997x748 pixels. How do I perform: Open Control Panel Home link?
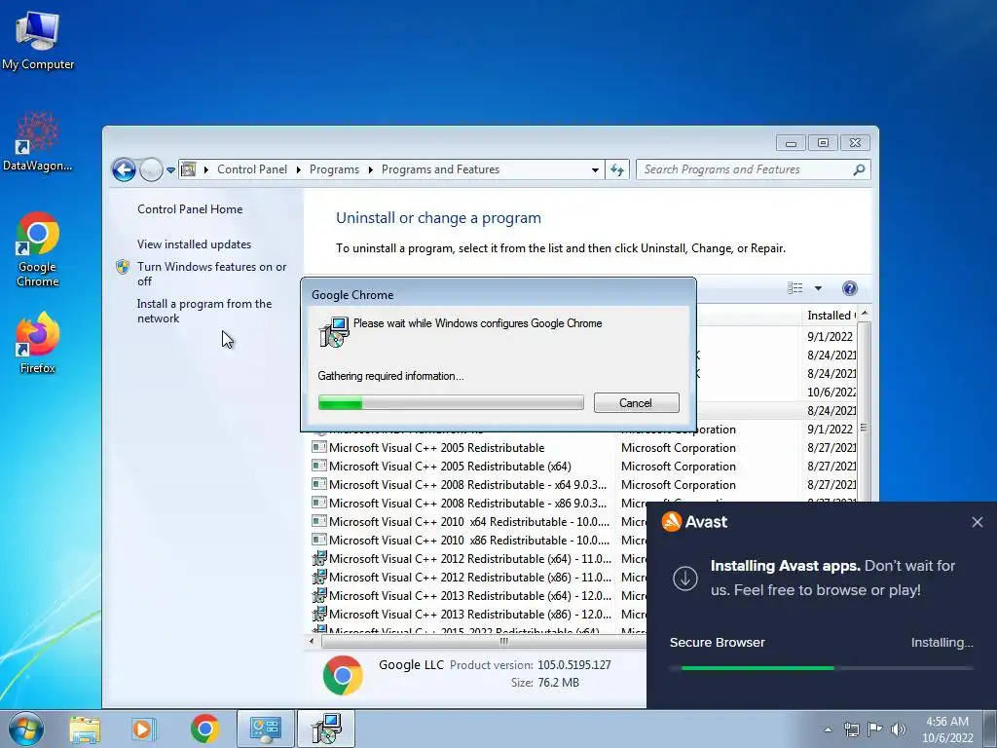point(190,209)
